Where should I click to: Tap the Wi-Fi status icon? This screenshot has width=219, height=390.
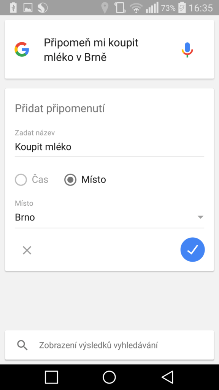pyautogui.click(x=136, y=8)
